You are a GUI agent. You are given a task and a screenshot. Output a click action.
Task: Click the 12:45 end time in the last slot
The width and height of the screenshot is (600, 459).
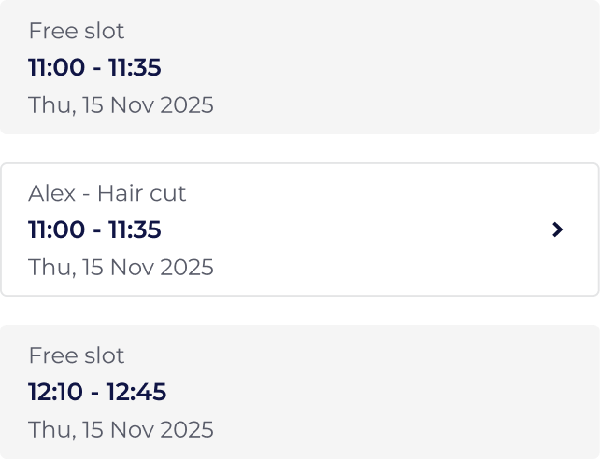tap(136, 392)
